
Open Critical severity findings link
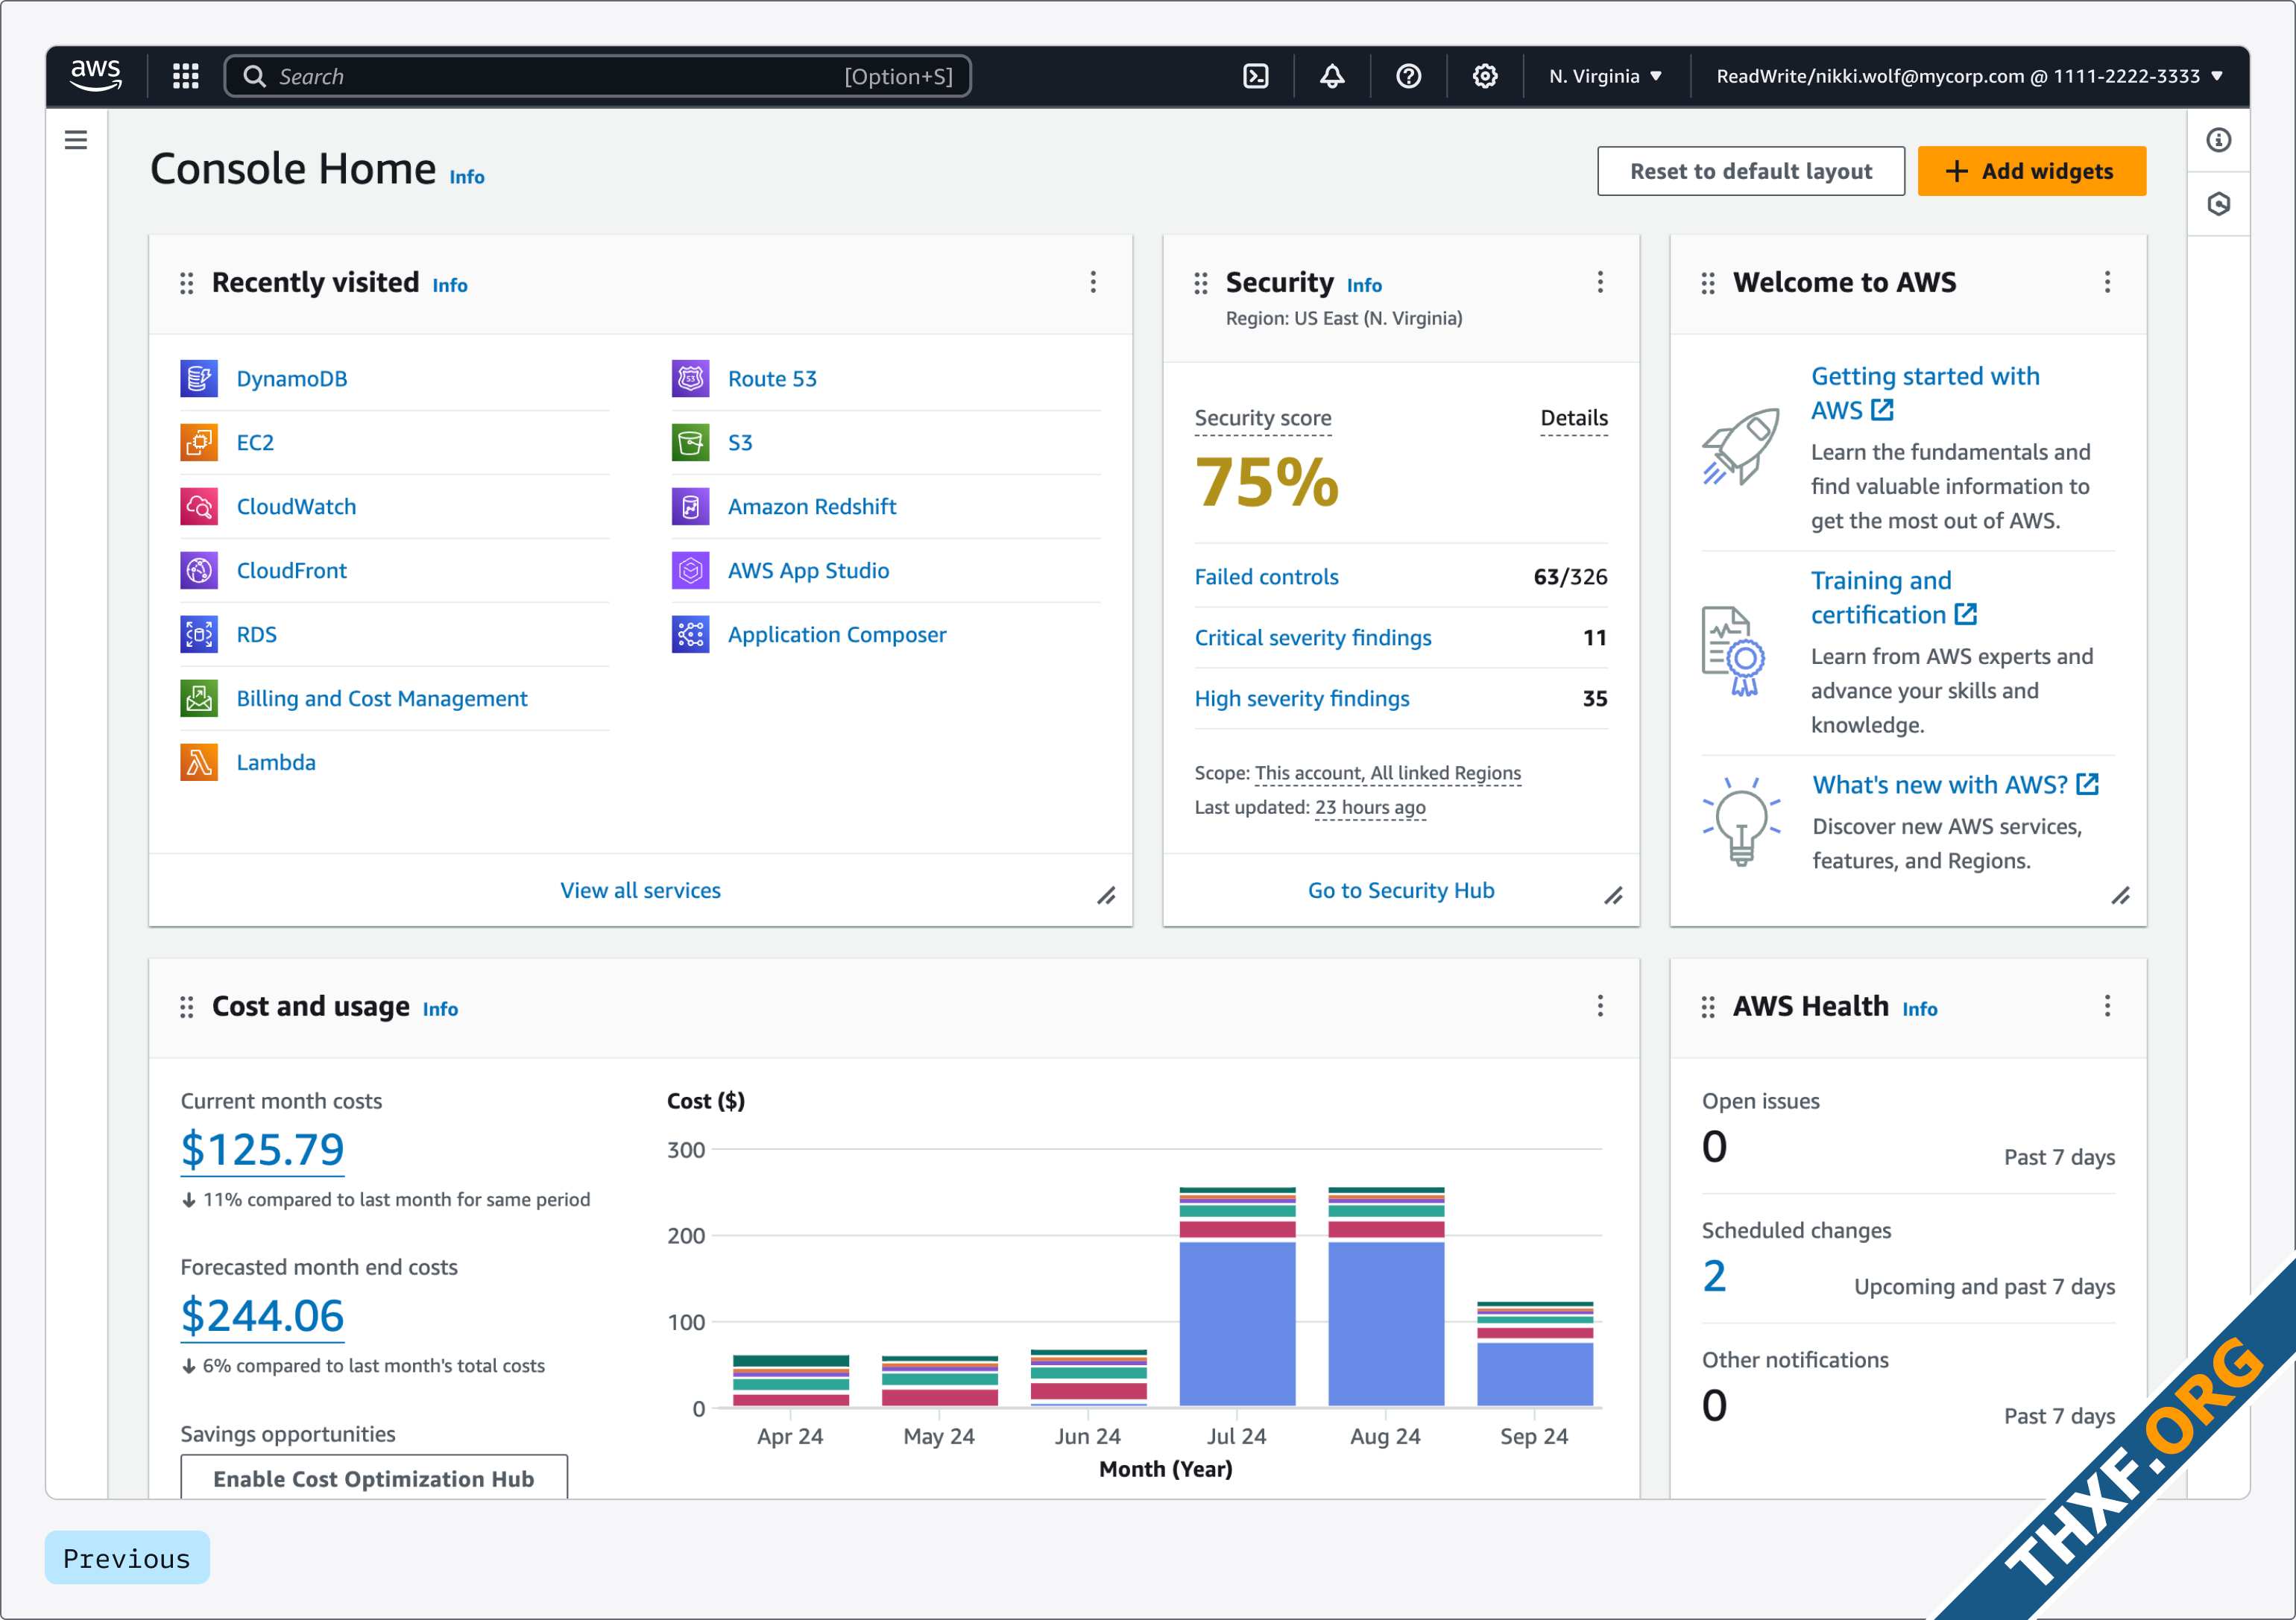click(1313, 638)
